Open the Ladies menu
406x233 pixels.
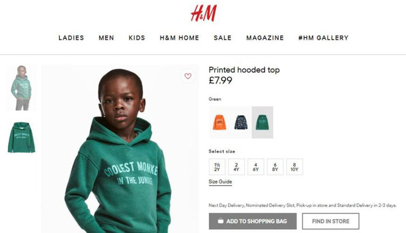pos(71,38)
